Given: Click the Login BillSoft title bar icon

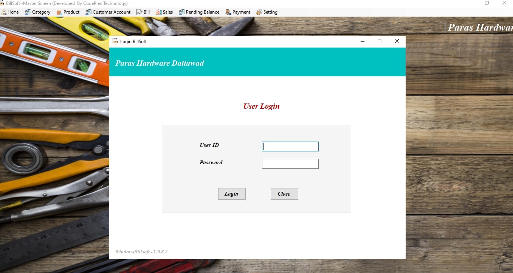Looking at the screenshot, I should [115, 42].
